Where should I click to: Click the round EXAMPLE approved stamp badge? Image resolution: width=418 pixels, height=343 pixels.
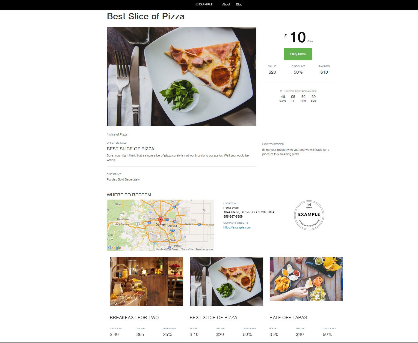tap(309, 215)
